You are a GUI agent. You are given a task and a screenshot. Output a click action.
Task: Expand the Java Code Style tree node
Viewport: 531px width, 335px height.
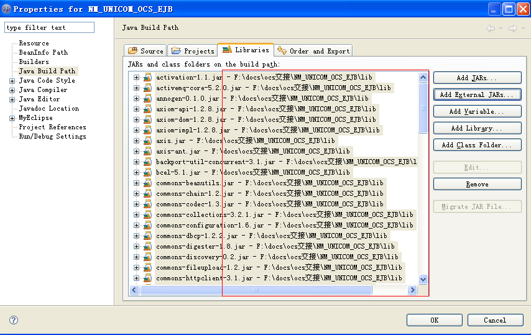(x=12, y=81)
